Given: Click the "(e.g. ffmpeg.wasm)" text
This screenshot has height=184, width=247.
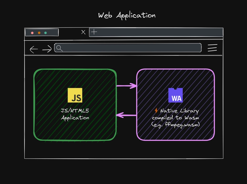Looking at the screenshot, I should point(175,125).
